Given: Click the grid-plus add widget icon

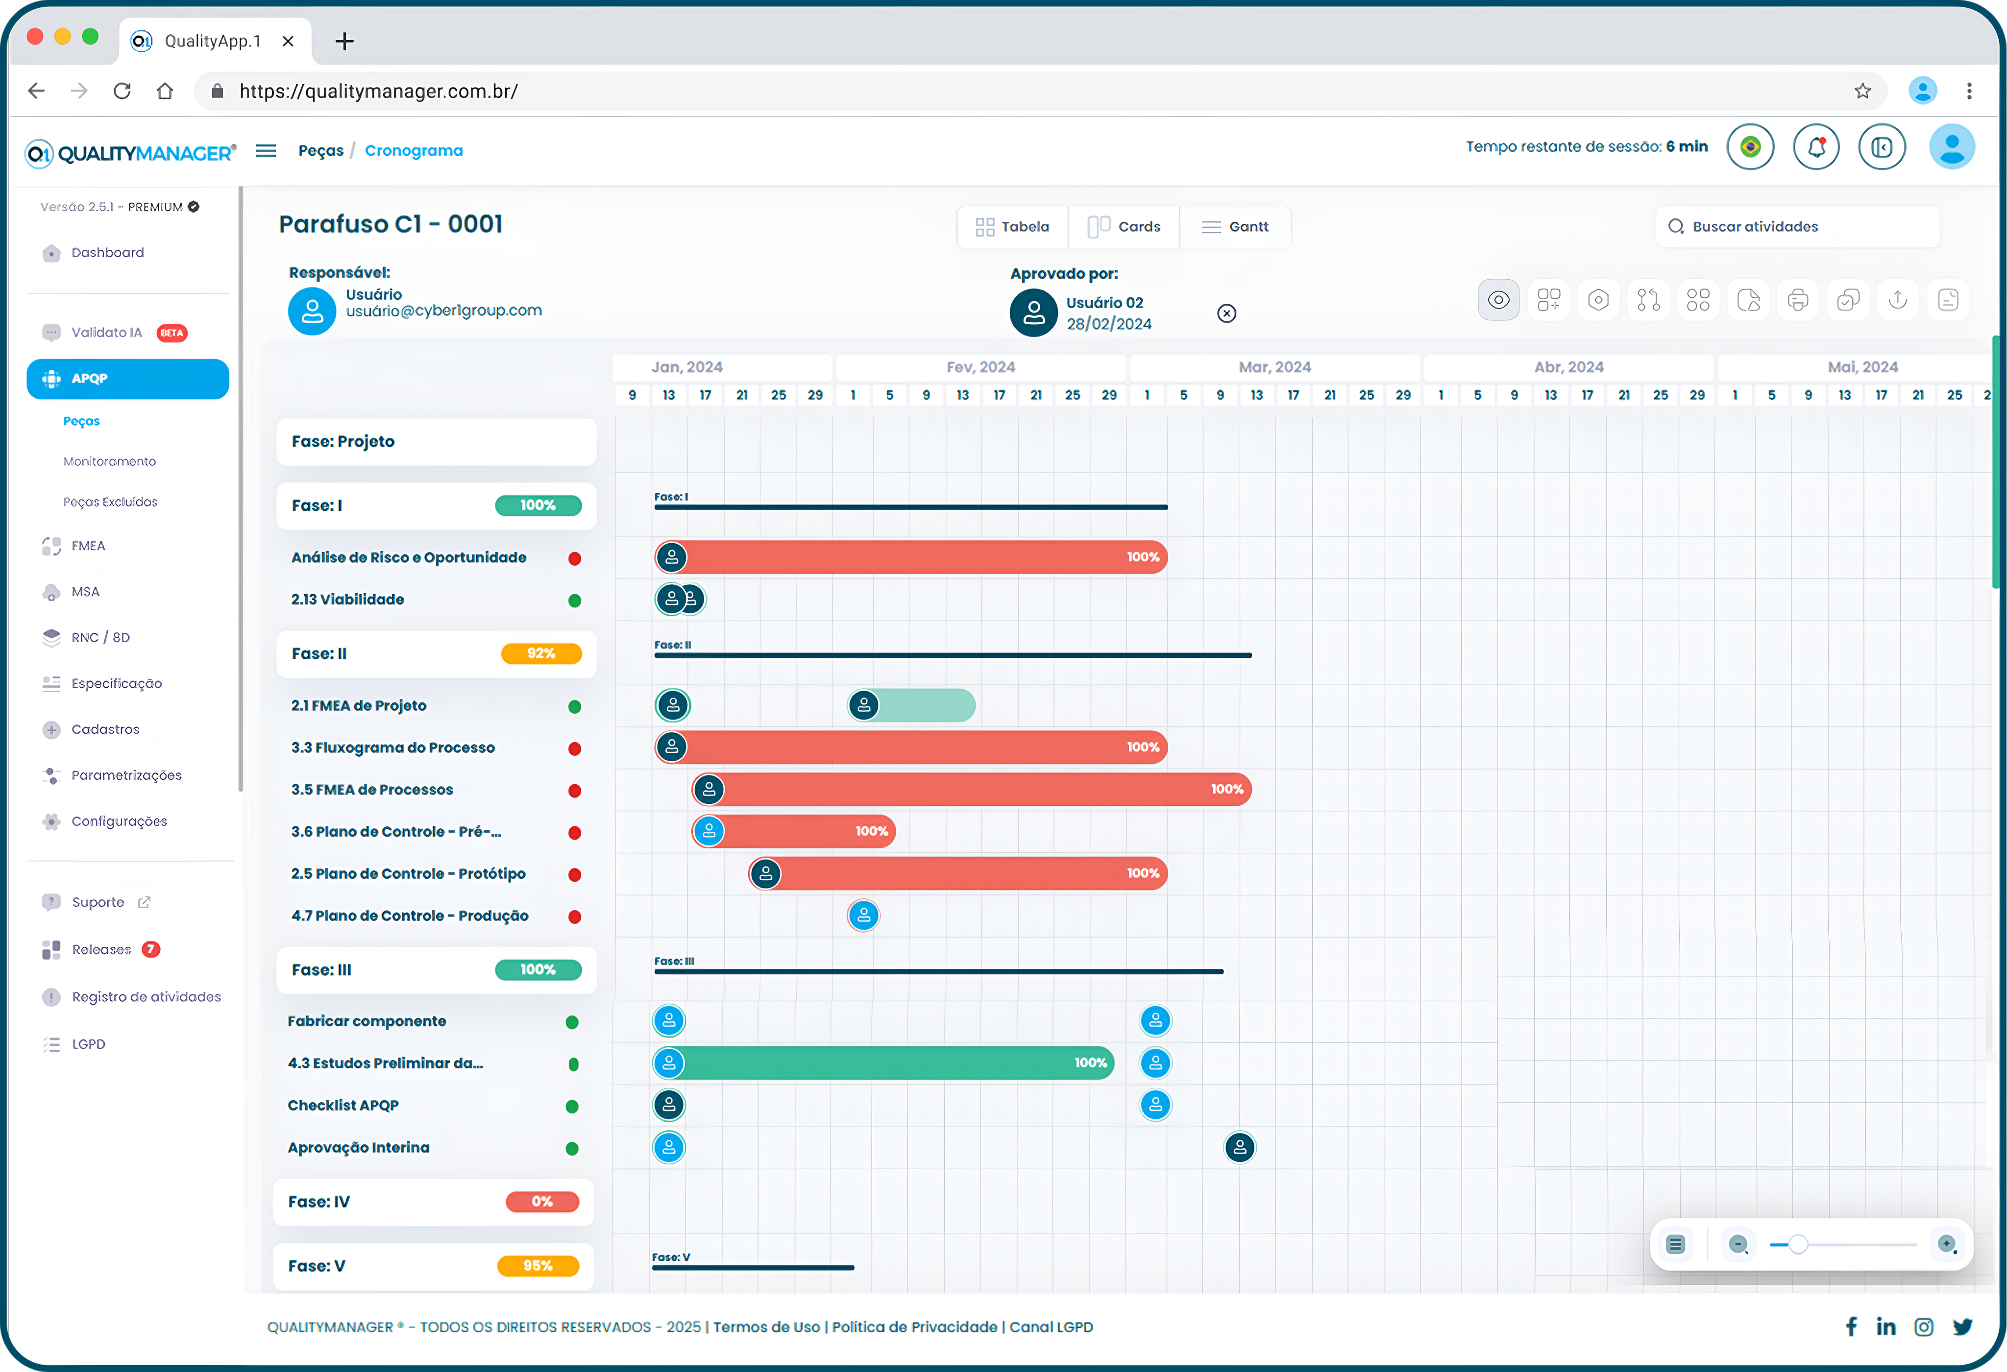Looking at the screenshot, I should click(1548, 300).
